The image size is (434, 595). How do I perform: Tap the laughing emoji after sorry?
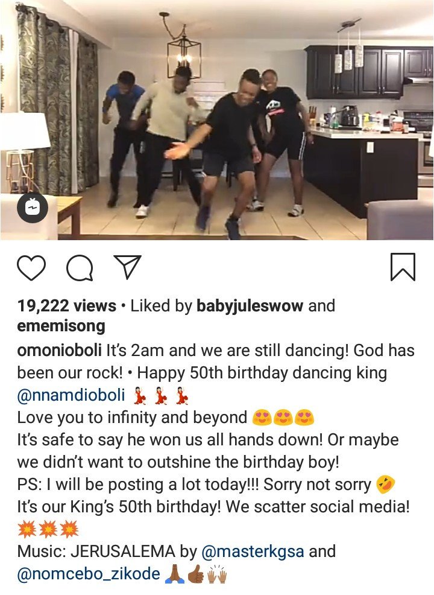click(x=386, y=484)
